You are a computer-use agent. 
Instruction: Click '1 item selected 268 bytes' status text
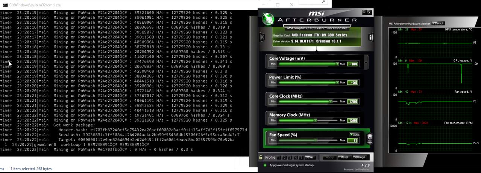coord(31,168)
